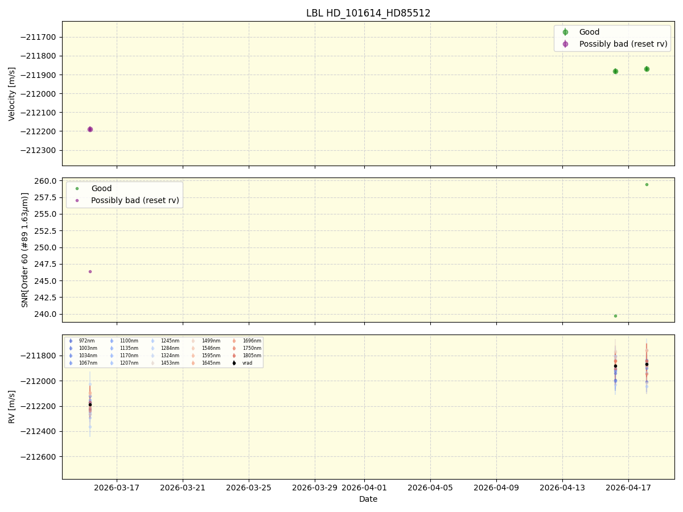Screen dimensions: 683x512
Task: Click the plot title LBL HD_101614_HD85512
Action: (368, 13)
